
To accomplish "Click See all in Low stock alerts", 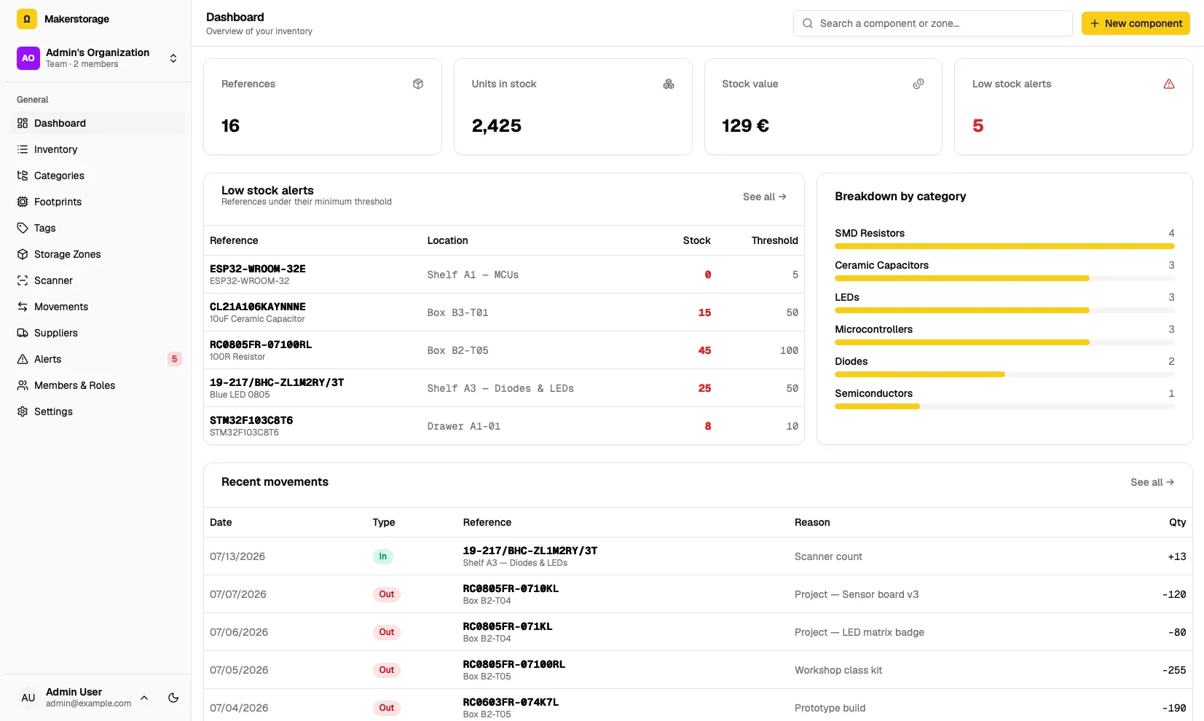I will click(x=764, y=197).
